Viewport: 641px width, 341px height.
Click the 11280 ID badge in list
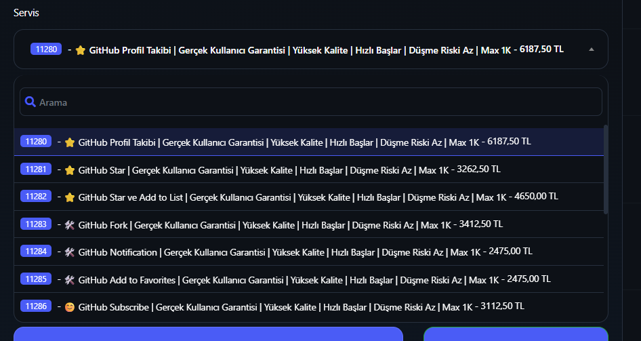pos(36,142)
